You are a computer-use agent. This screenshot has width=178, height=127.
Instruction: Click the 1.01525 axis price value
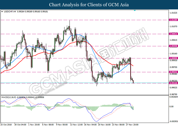[173, 13]
